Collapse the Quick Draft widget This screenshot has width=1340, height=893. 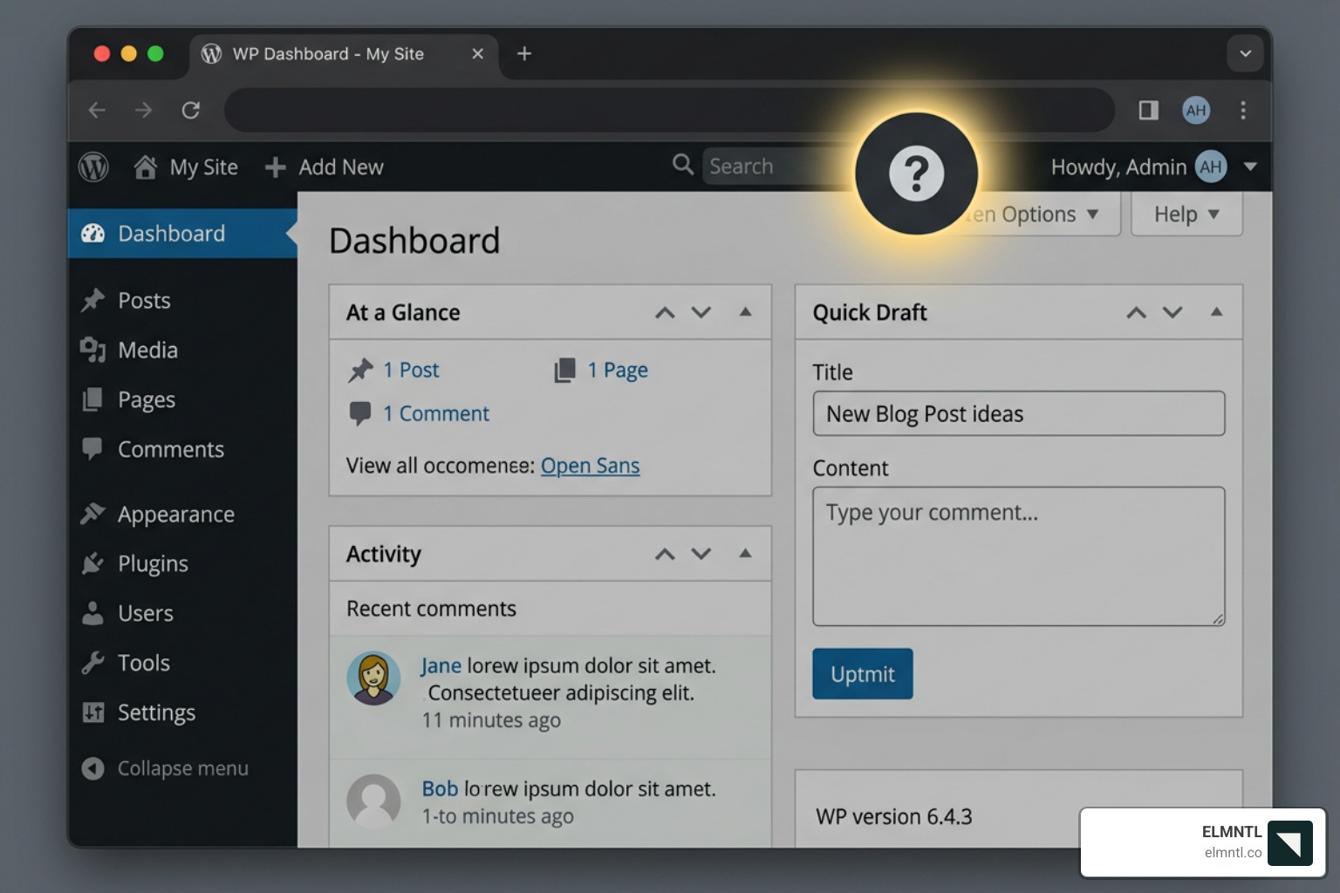pos(1216,311)
